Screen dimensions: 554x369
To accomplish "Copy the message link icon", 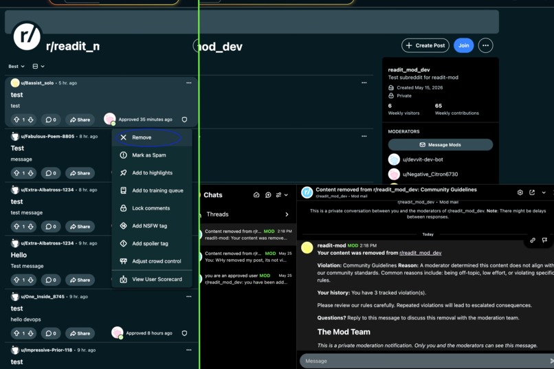I will point(533,240).
